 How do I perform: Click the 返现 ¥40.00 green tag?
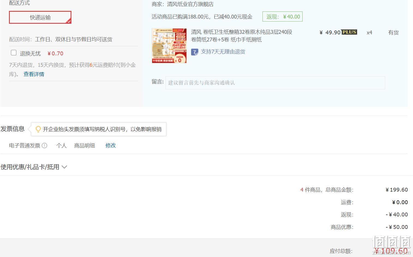point(282,17)
